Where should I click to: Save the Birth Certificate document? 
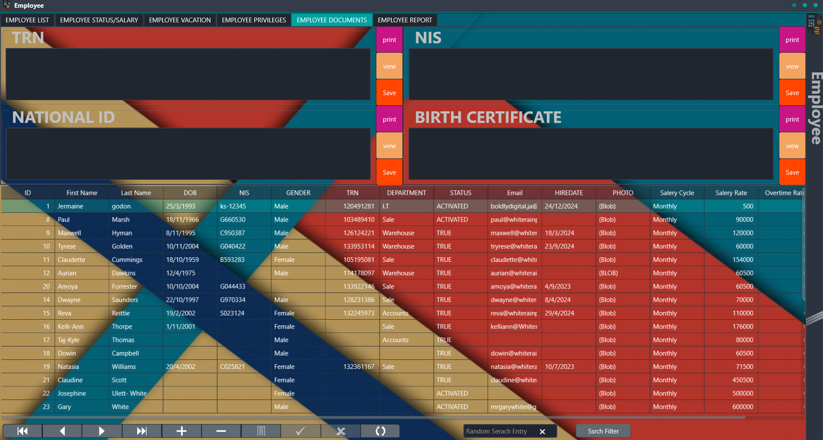(792, 173)
